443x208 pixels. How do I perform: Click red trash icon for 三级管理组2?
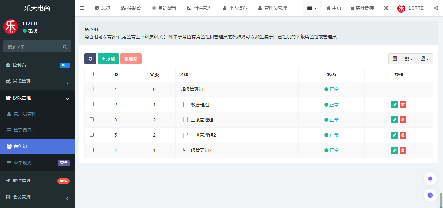pos(403,135)
